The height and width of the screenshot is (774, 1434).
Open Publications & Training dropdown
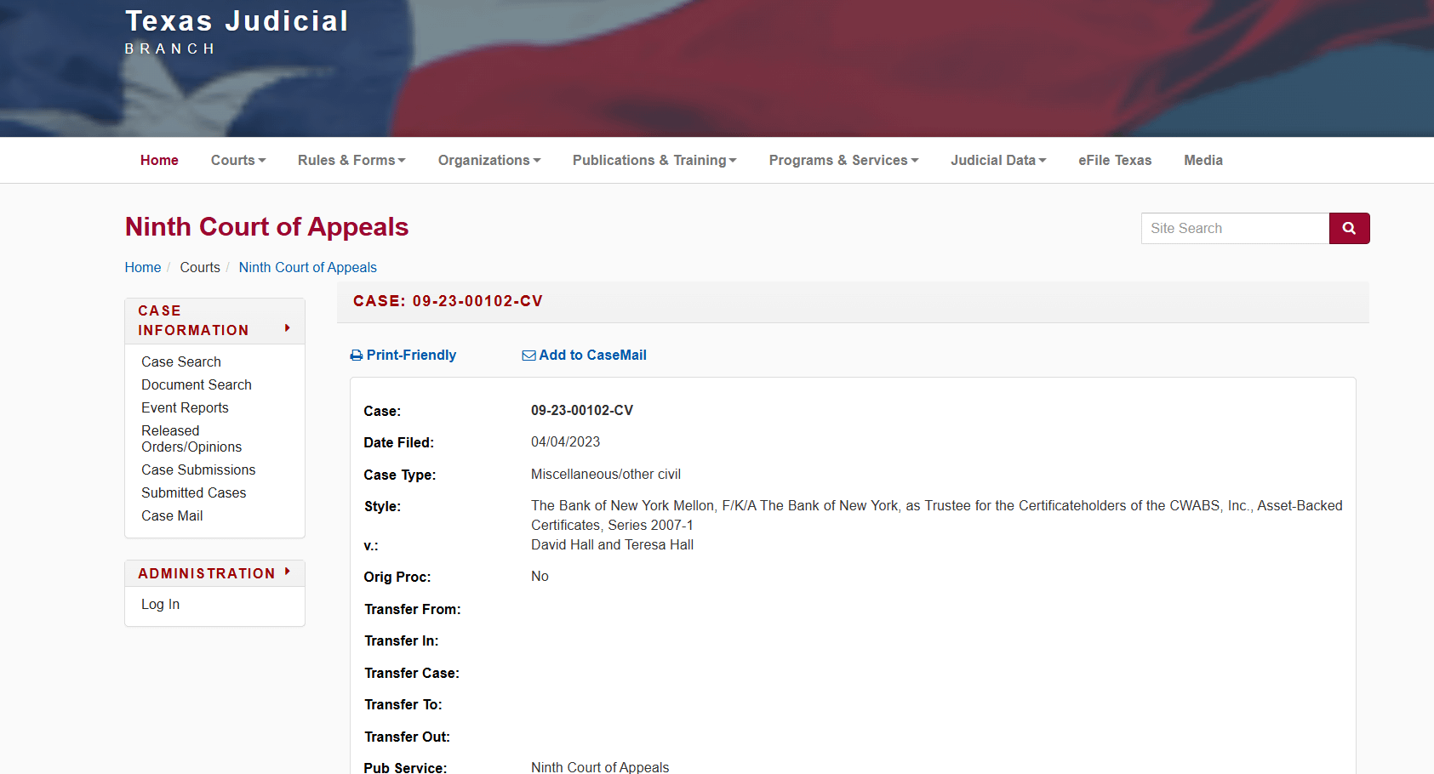click(654, 160)
